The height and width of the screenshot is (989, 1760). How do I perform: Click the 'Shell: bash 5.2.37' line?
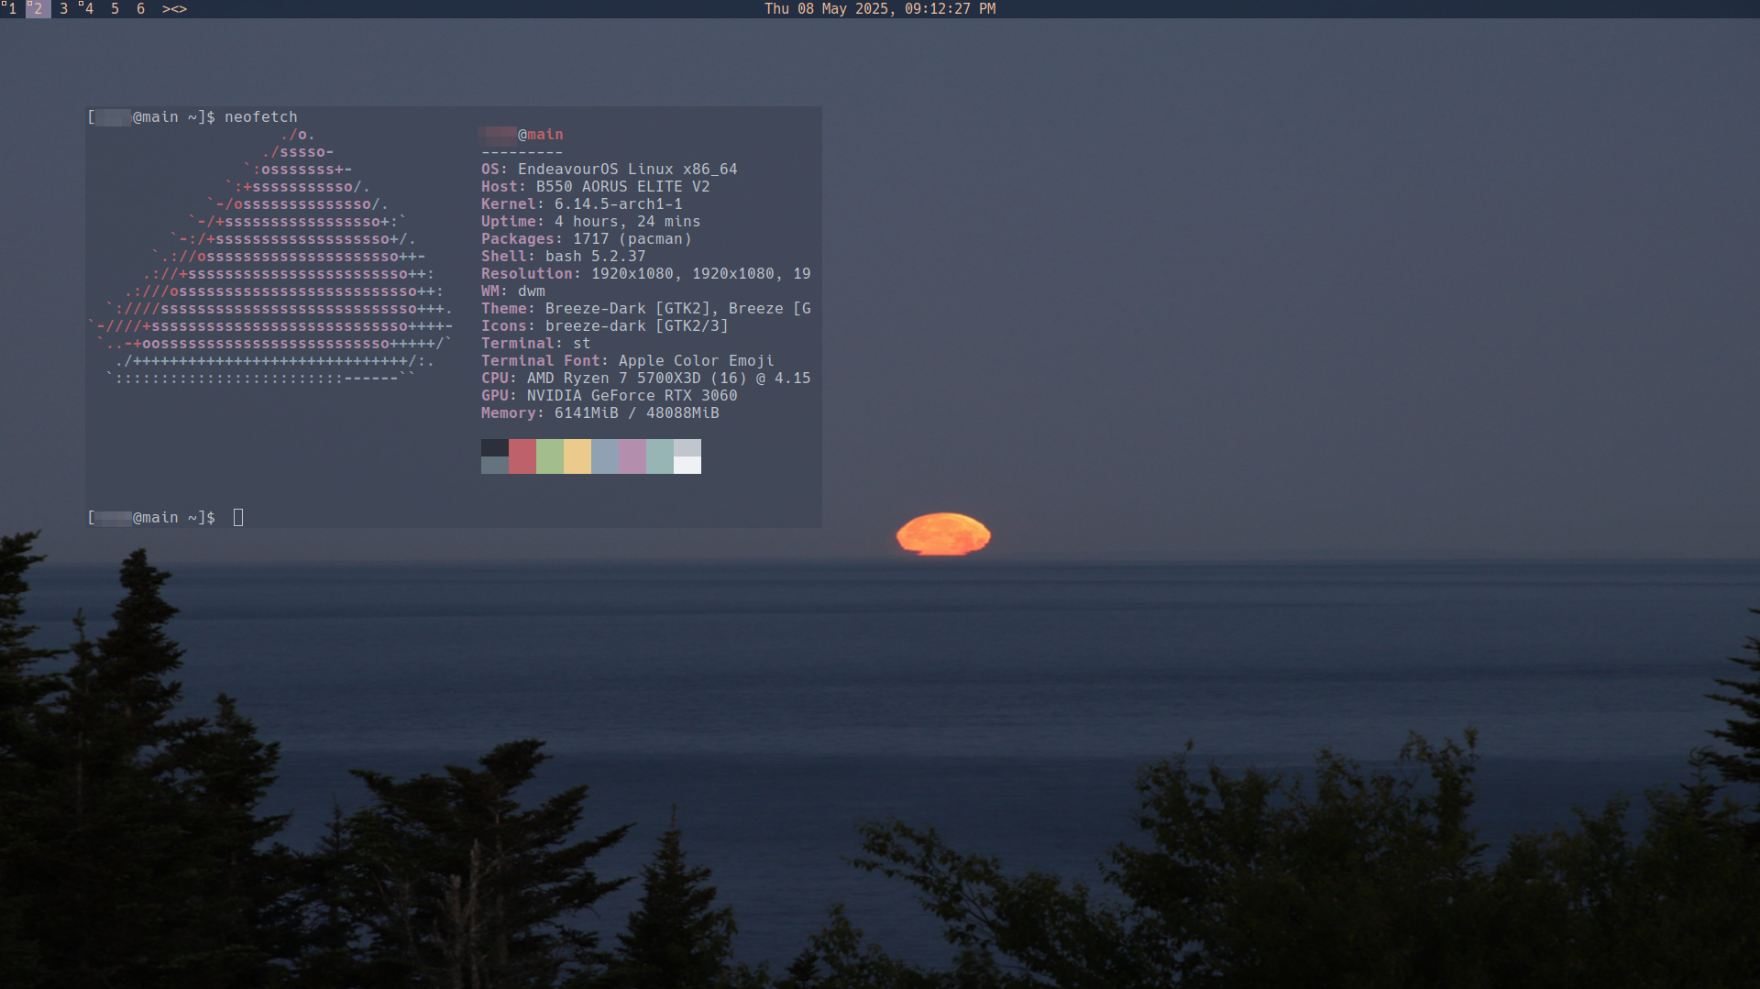(x=564, y=257)
